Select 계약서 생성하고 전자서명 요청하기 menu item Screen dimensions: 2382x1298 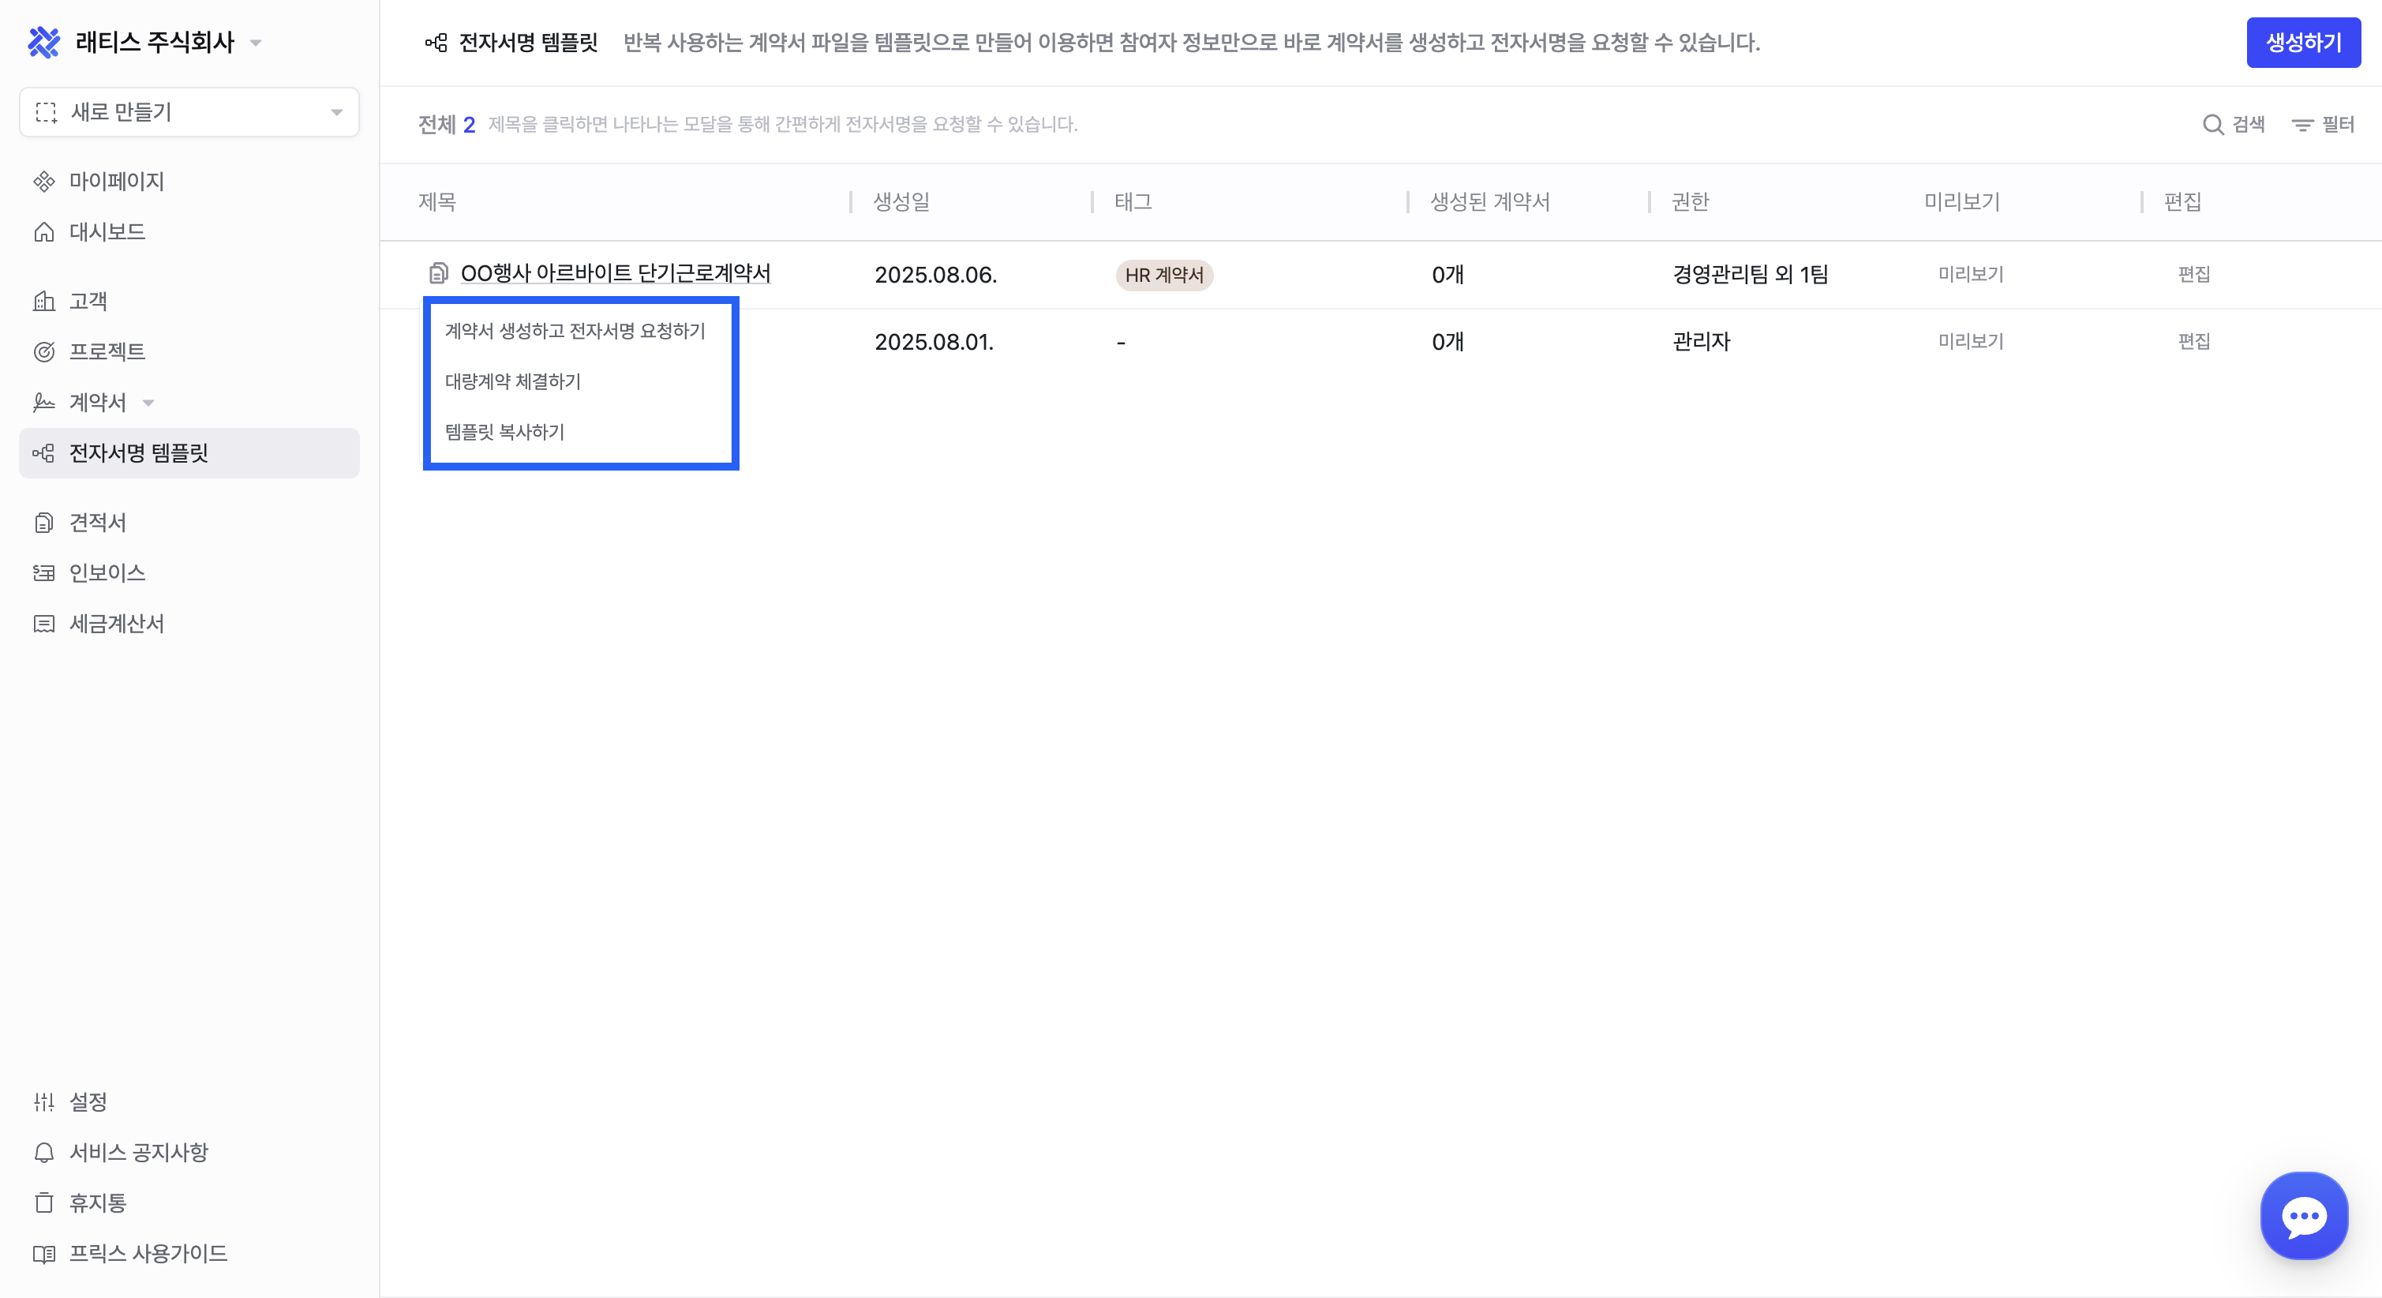pyautogui.click(x=575, y=331)
